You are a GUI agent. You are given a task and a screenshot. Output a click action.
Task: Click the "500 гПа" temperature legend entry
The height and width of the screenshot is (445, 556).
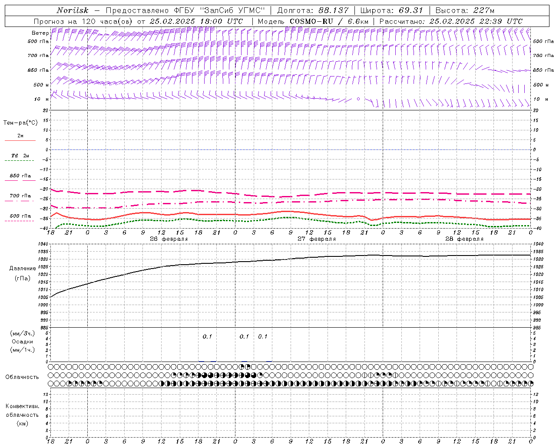[x=20, y=216]
